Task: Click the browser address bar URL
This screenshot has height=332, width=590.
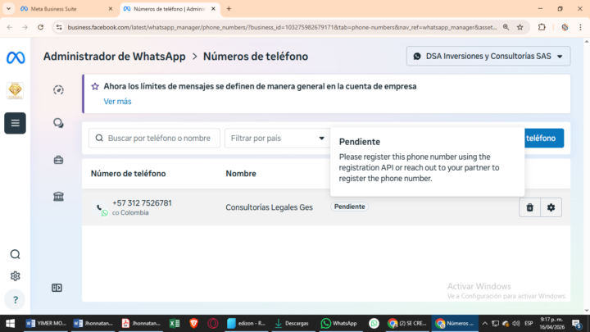Action: click(282, 27)
